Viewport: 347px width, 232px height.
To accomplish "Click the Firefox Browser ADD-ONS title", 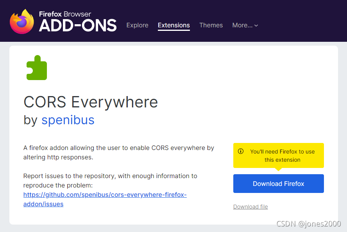I will [78, 21].
